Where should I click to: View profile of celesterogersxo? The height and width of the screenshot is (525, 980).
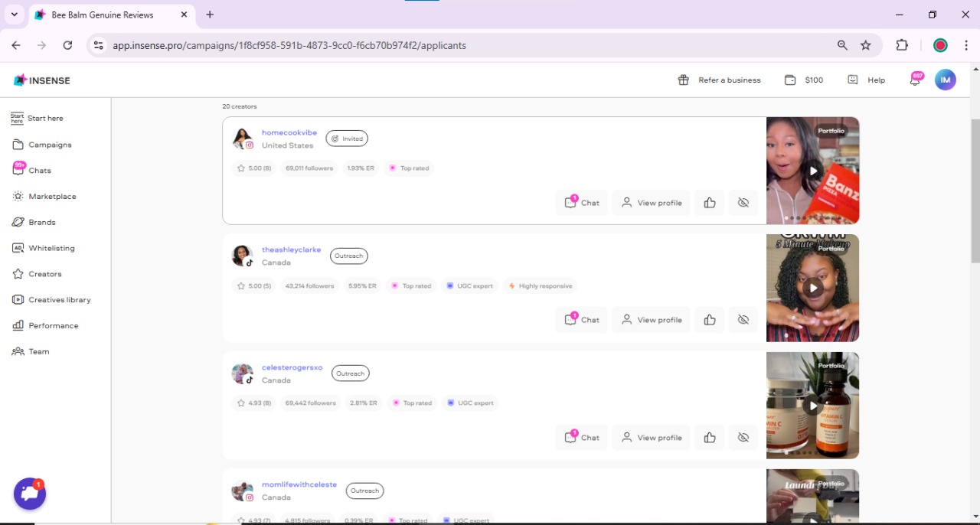pos(651,438)
